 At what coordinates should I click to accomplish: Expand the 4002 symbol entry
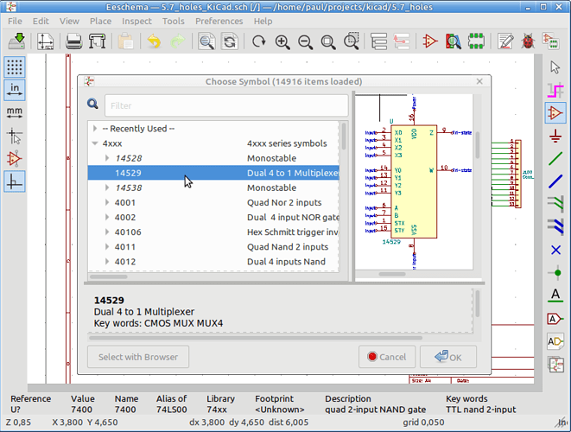(x=107, y=217)
